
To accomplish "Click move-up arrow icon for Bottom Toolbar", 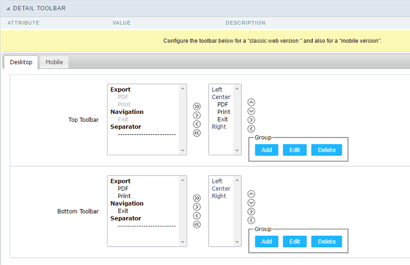I will pos(251,193).
